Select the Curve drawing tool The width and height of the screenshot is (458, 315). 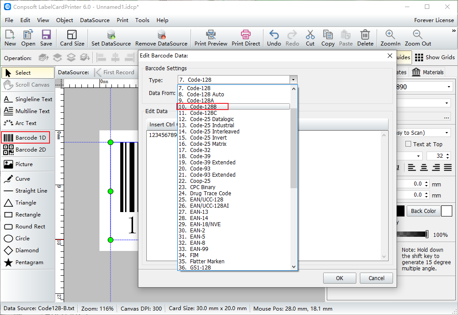click(28, 178)
